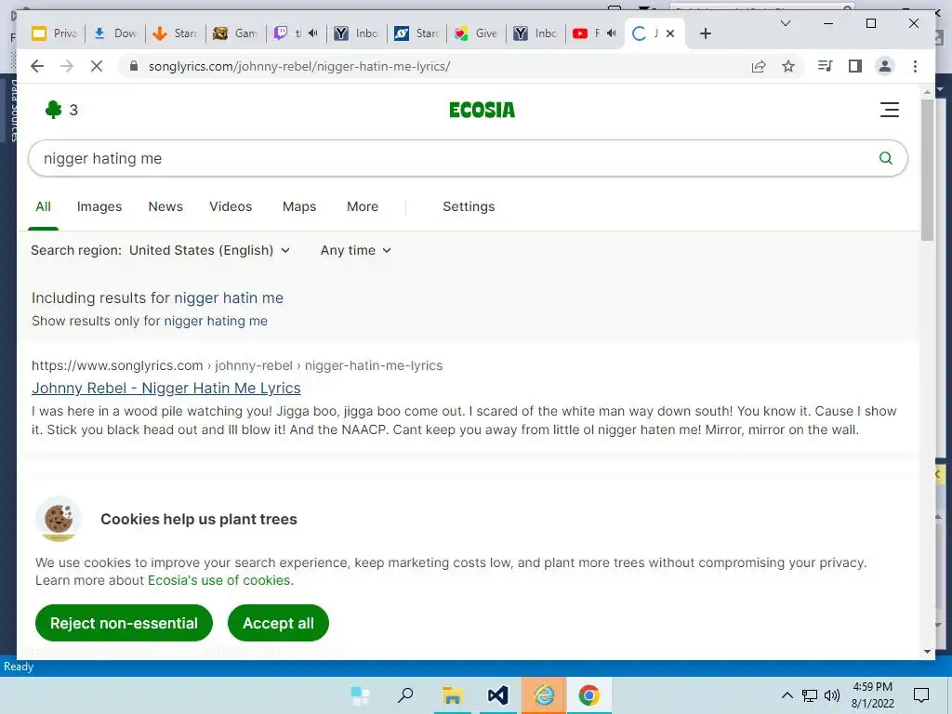The height and width of the screenshot is (714, 952).
Task: Open the notification center icon
Action: [x=921, y=695]
